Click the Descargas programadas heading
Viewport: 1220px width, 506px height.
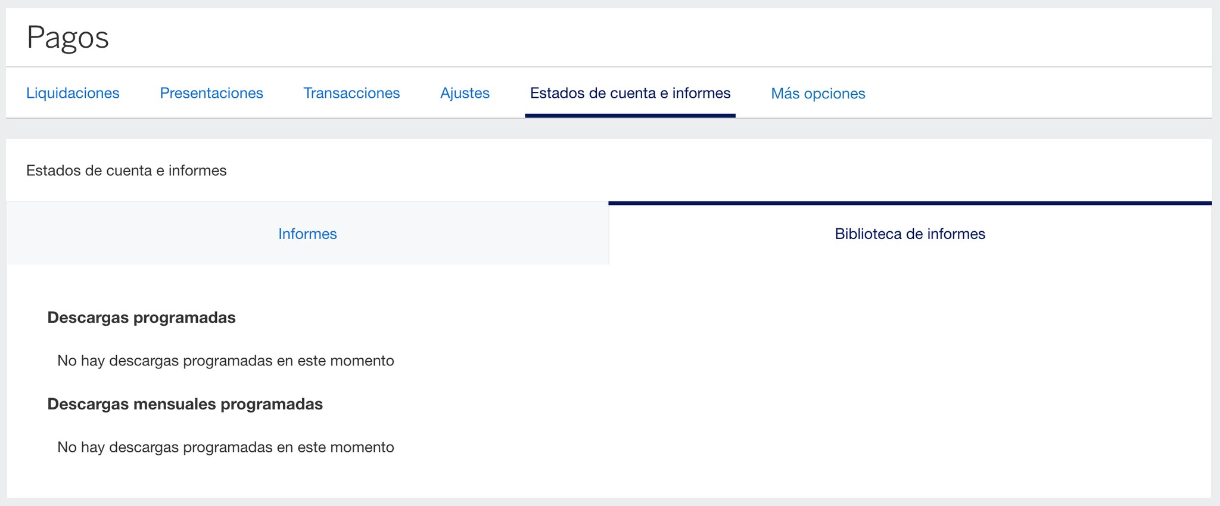pos(141,318)
